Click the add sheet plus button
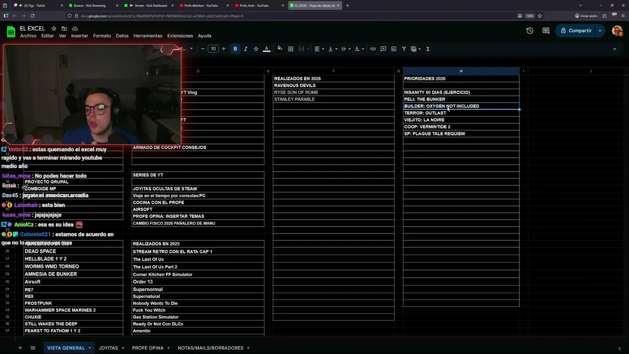The height and width of the screenshot is (354, 629). [20, 348]
